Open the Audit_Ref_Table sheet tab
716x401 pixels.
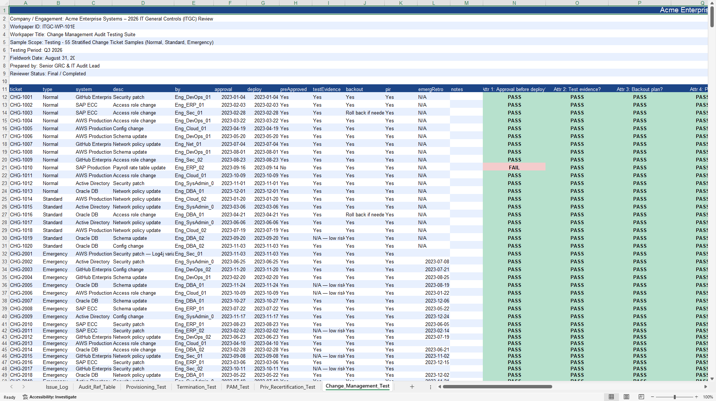97,387
